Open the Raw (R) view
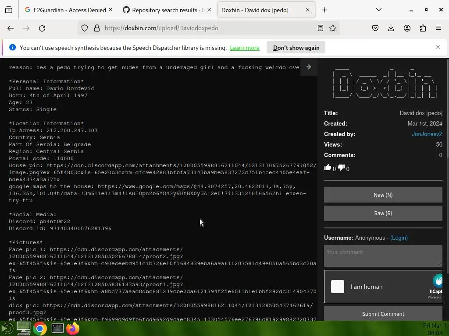This screenshot has width=449, height=336. click(383, 213)
